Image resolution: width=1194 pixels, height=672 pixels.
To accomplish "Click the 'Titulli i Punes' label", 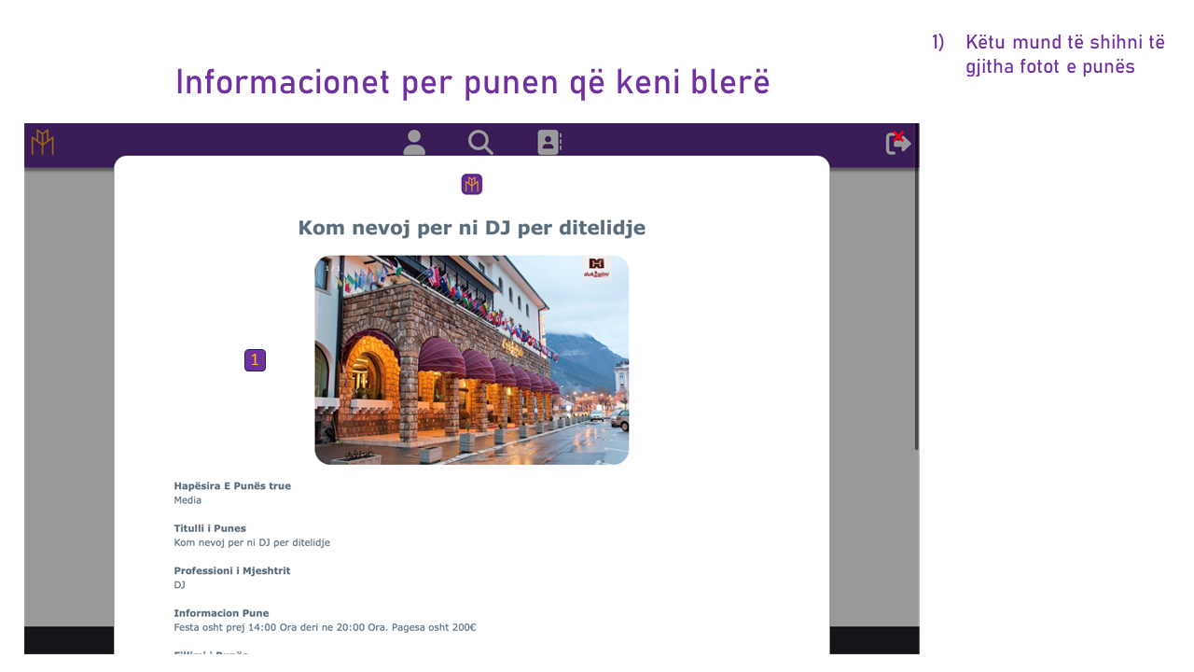I will pyautogui.click(x=210, y=528).
